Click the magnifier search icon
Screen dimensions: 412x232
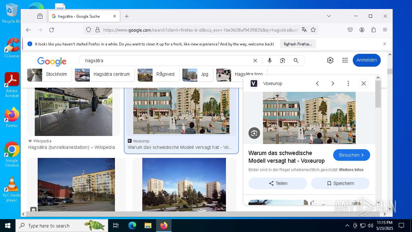tap(296, 61)
